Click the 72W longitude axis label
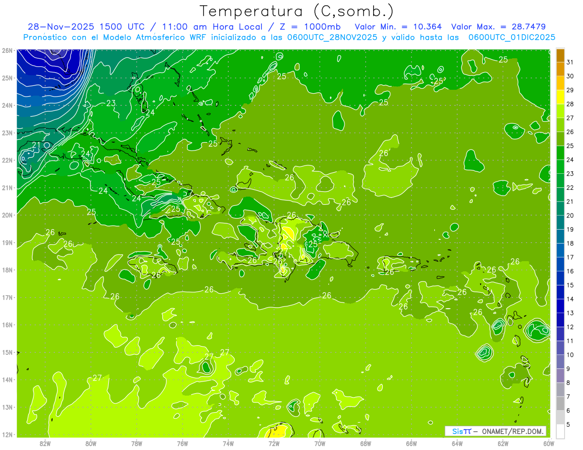The height and width of the screenshot is (450, 583). 274,443
